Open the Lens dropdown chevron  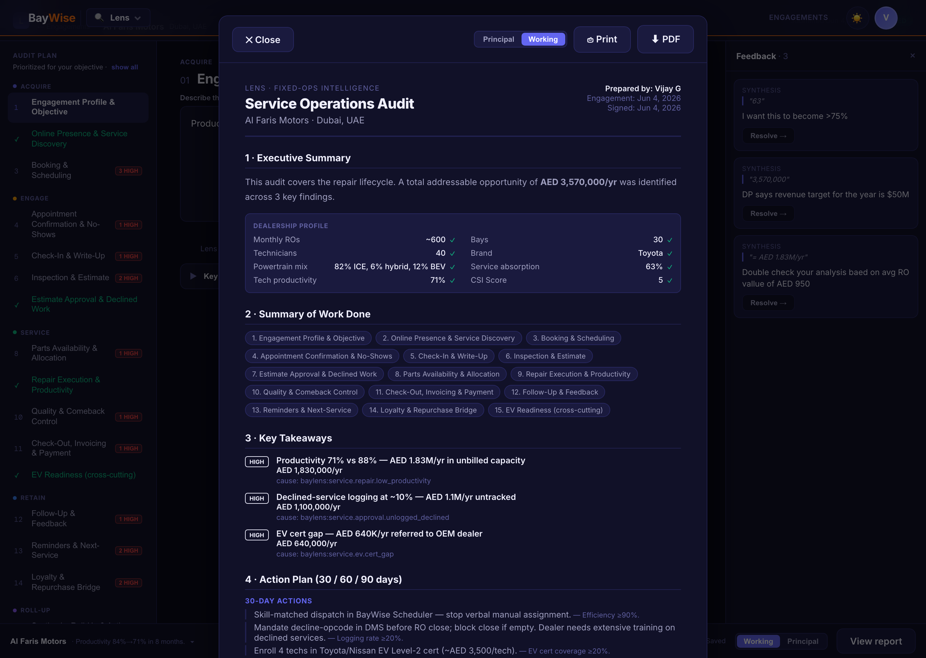coord(137,18)
